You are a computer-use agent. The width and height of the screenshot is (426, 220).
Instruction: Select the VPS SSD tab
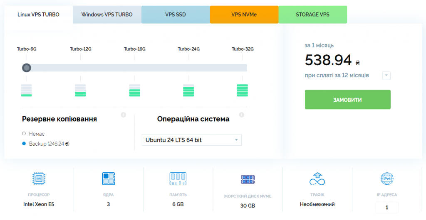click(x=176, y=15)
